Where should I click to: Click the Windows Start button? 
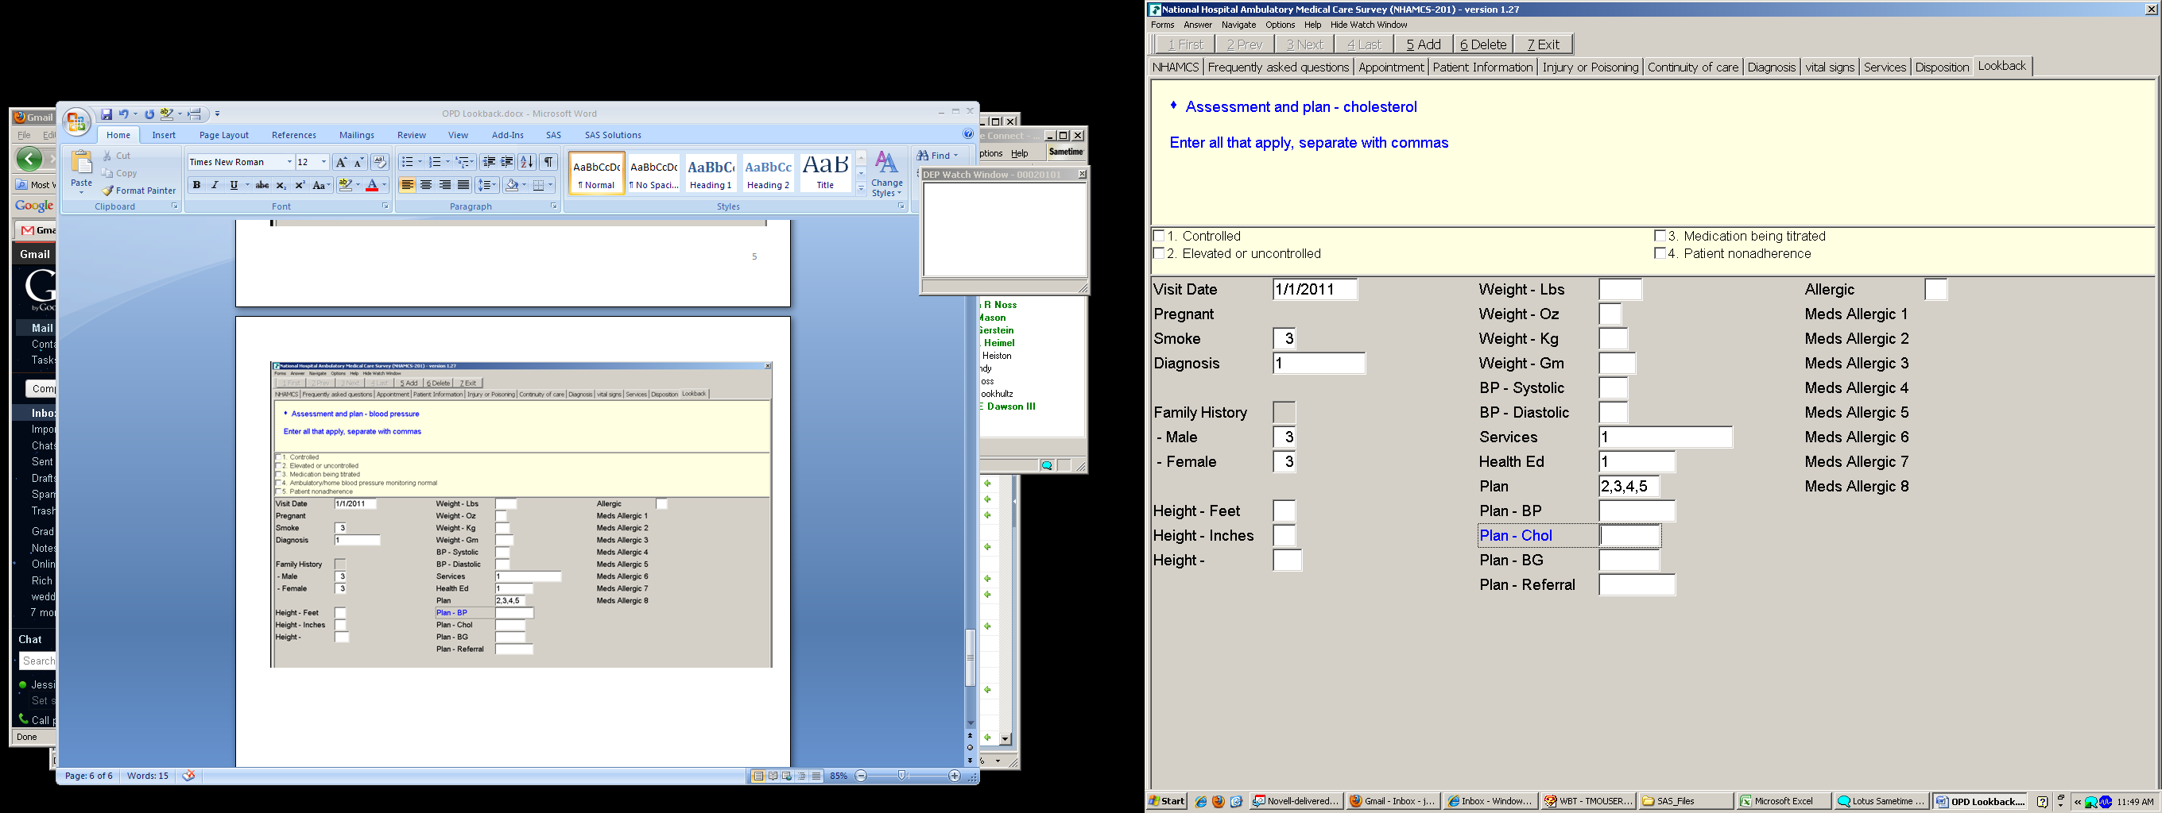[x=1168, y=801]
